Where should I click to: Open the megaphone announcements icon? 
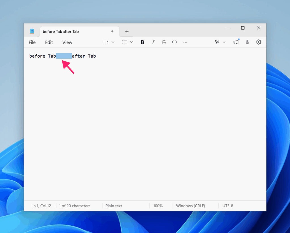coord(236,42)
